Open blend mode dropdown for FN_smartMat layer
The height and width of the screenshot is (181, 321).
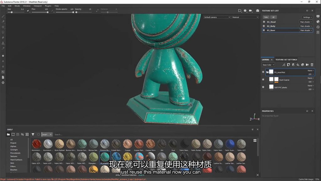tap(311, 71)
